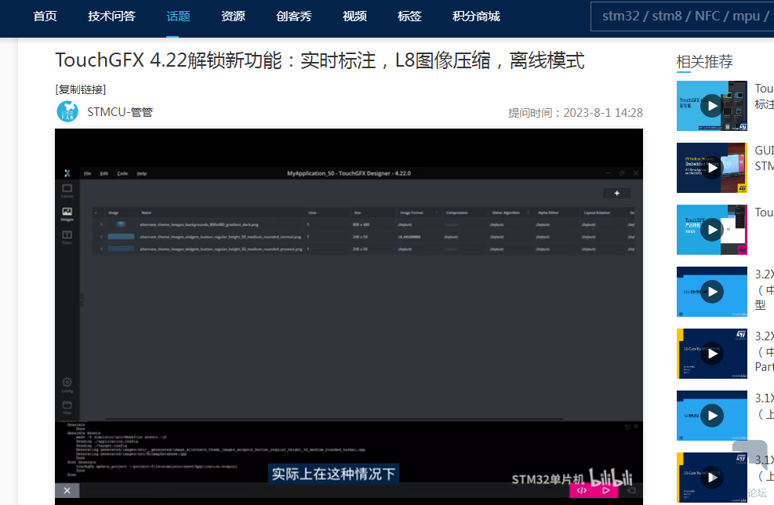Close the video overlay with the X button
Image resolution: width=774 pixels, height=505 pixels.
tap(67, 490)
